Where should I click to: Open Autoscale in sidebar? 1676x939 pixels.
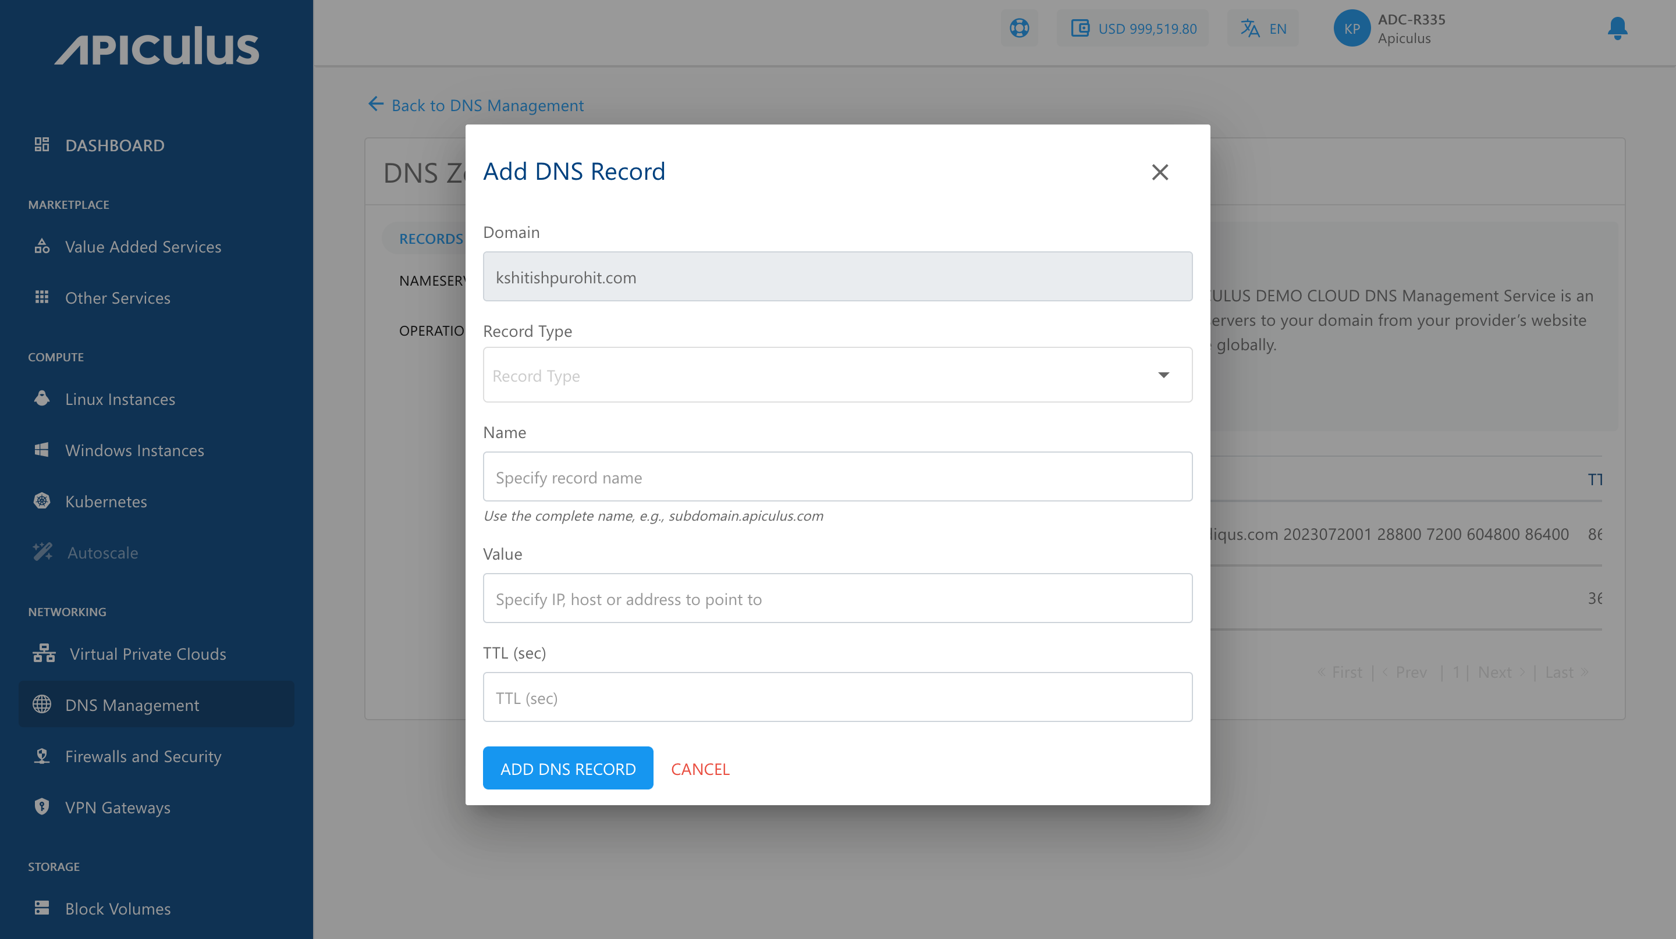coord(103,552)
